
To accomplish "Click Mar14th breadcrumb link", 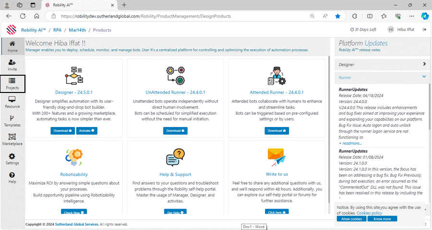I will click(x=77, y=30).
